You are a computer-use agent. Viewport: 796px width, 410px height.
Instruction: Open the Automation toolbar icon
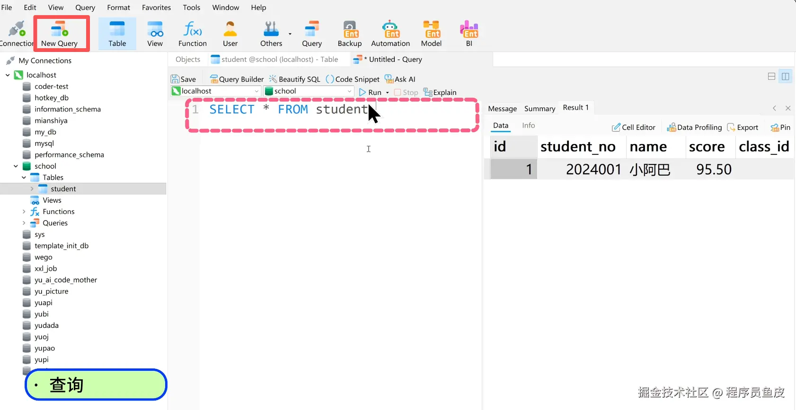coord(390,34)
